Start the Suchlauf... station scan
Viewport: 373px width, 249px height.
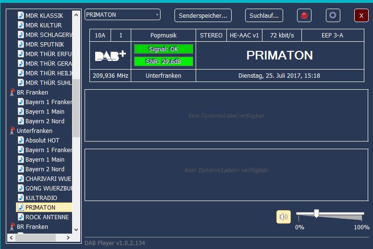(x=264, y=15)
